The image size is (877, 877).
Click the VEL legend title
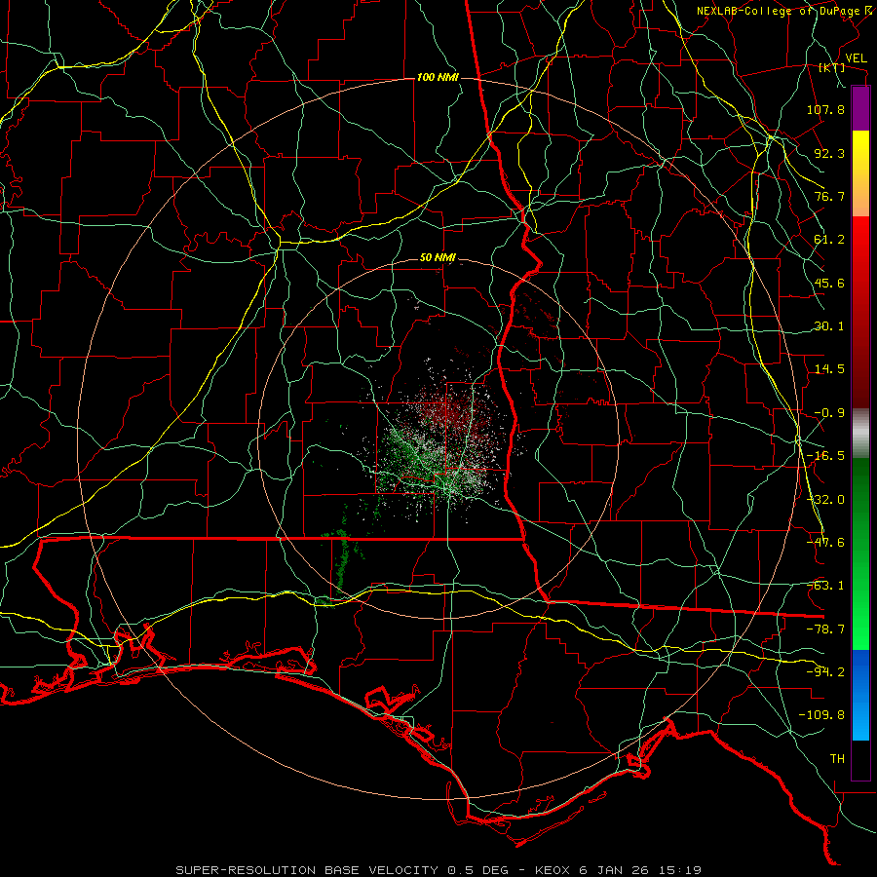click(856, 58)
